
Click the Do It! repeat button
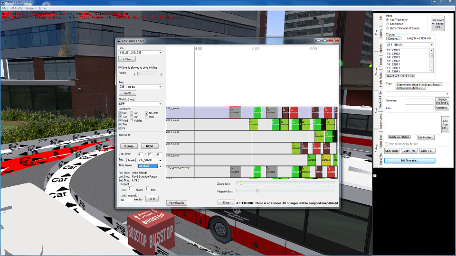[x=152, y=199]
